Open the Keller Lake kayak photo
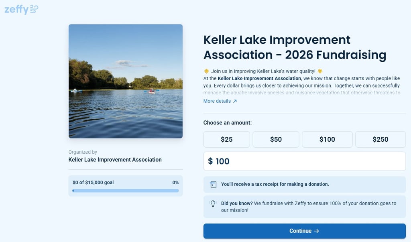Screen dimensions: 411x242 (x=126, y=81)
